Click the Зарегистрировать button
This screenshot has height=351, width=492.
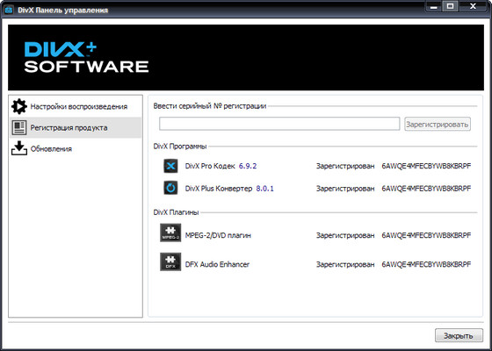438,124
